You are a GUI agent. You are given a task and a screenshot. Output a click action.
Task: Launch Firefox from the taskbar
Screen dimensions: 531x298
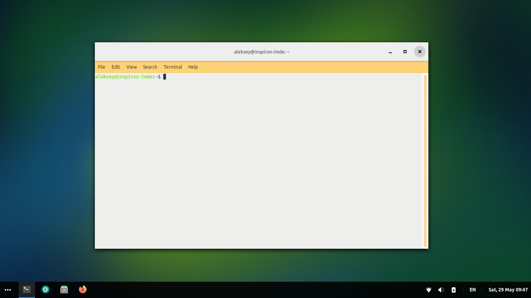click(83, 289)
